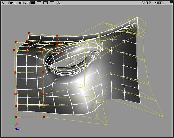Toggle the ruler icon in header

58,3
